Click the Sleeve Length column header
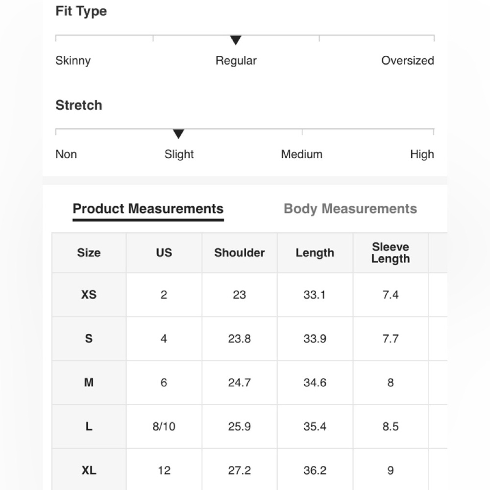This screenshot has width=490, height=490. (391, 253)
